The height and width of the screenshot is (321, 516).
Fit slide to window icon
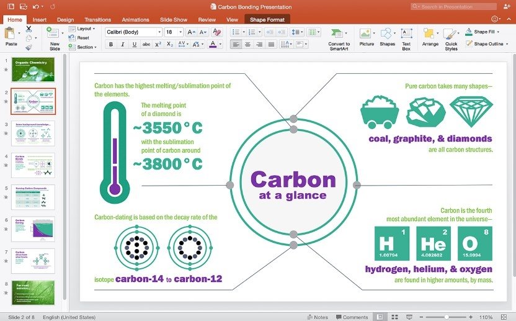point(504,317)
